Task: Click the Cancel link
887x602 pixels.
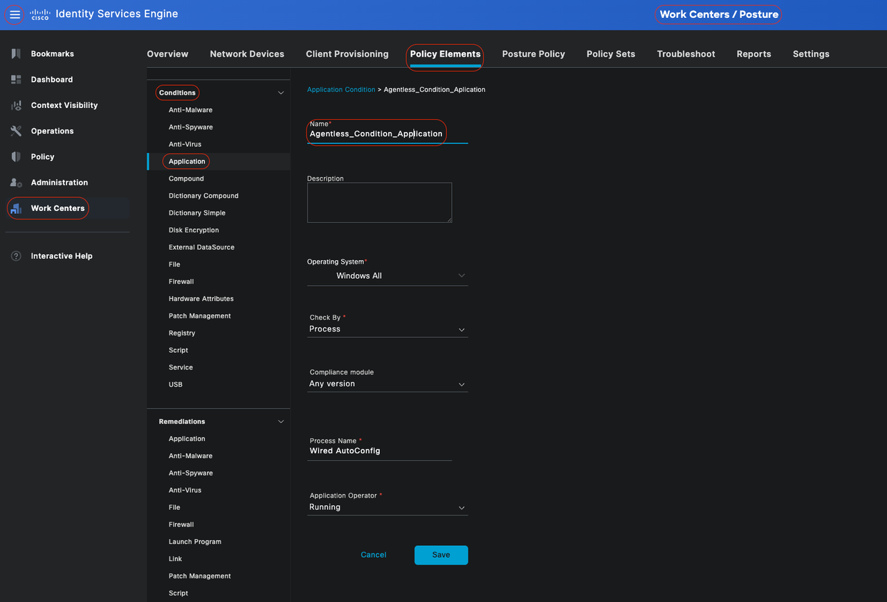Action: pos(374,555)
